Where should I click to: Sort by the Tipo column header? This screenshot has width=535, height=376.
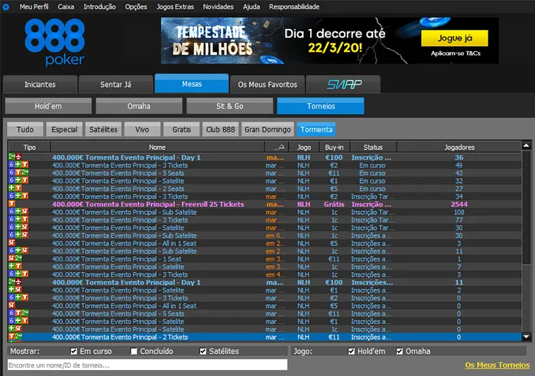30,147
